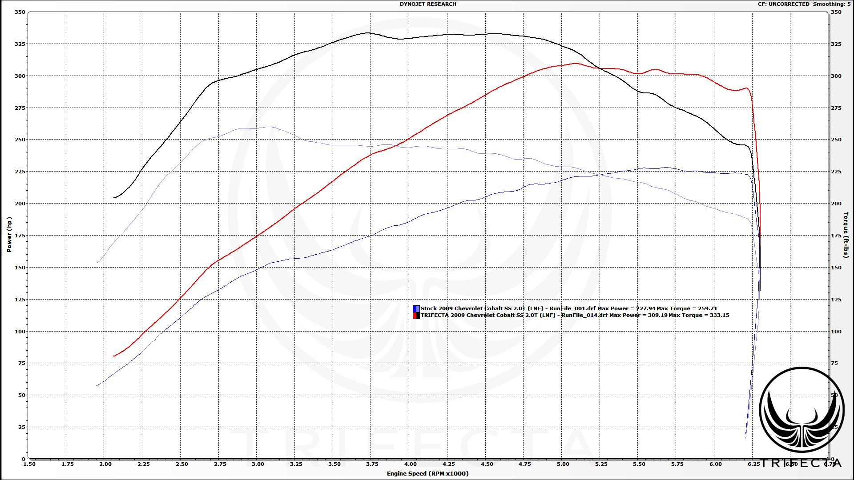Viewport: 854px width, 480px height.
Task: Click the DYNOJET RESEARCH title text
Action: pos(428,4)
